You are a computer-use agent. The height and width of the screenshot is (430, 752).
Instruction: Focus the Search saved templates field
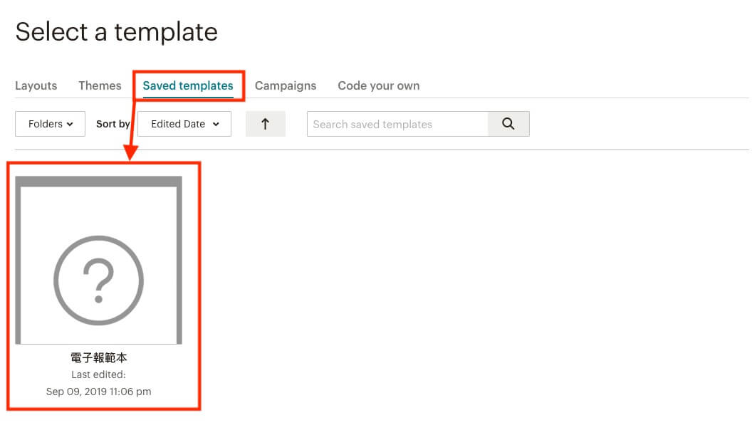tap(397, 124)
